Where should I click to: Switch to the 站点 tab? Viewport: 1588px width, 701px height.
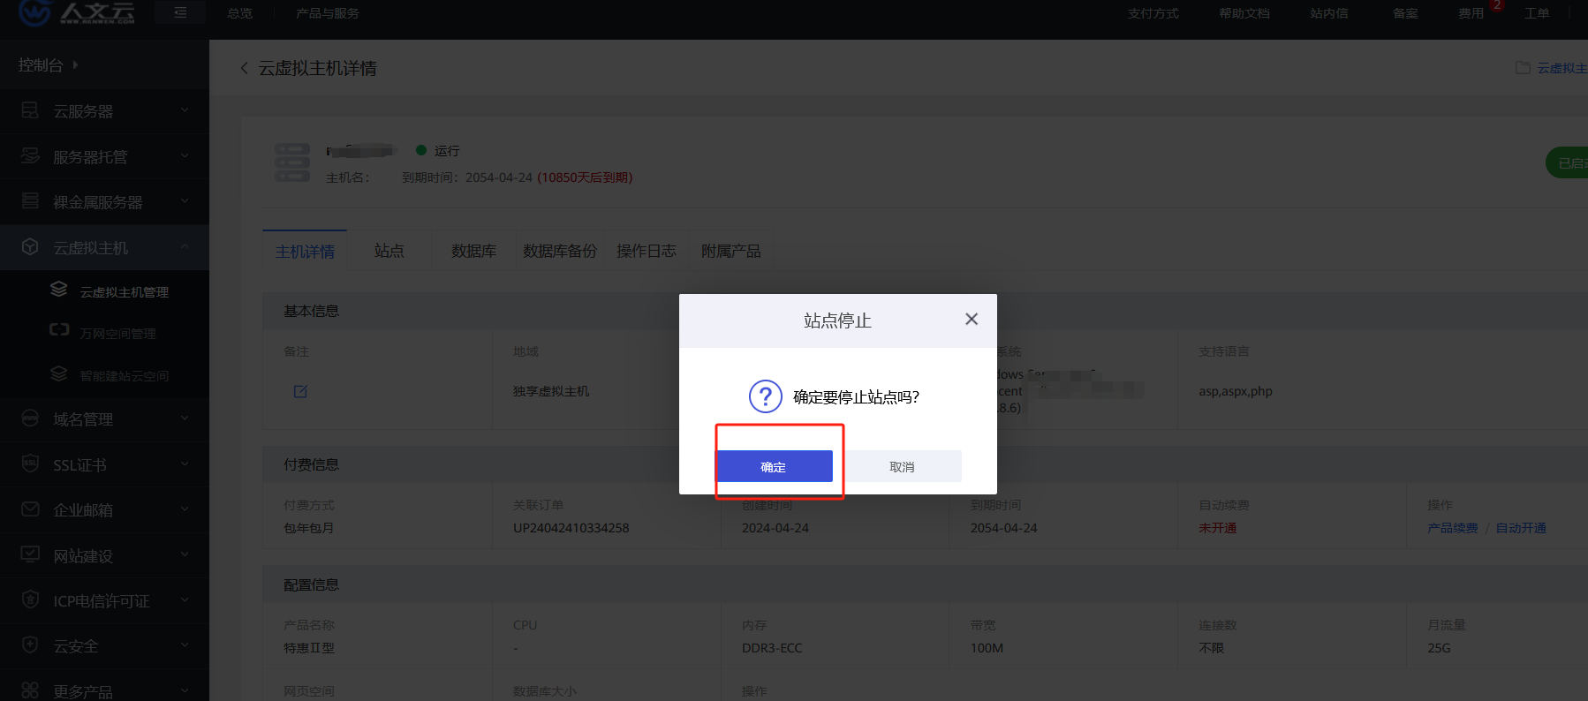tap(389, 251)
